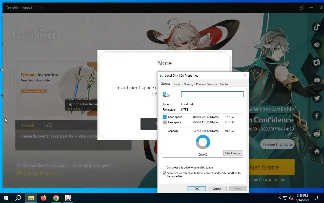Click the 23,608,115,200 bytes free space value

point(206,122)
